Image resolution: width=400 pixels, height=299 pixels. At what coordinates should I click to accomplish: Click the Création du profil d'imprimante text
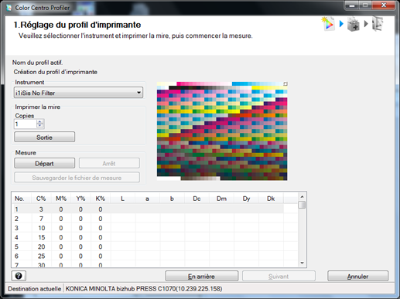[x=56, y=72]
